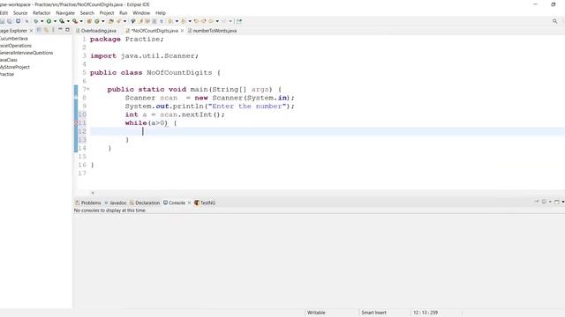Screen dimensions: 565x317
Task: Select the Practise project in Package Explorer
Action: 7,74
